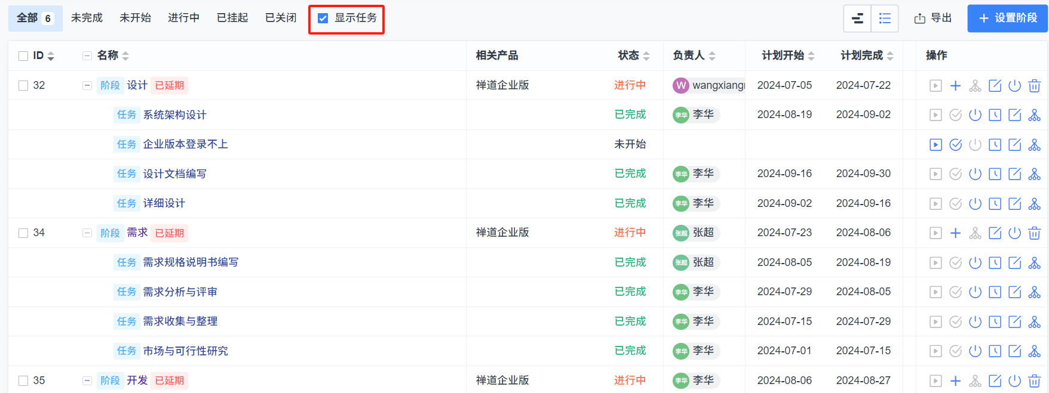Open the stage link 设计
The width and height of the screenshot is (1049, 393).
137,85
